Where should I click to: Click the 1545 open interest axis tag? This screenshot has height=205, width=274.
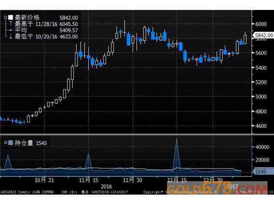264,171
